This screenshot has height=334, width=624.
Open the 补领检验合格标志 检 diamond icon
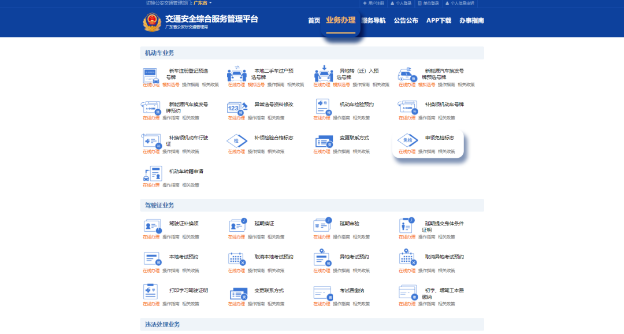click(237, 142)
